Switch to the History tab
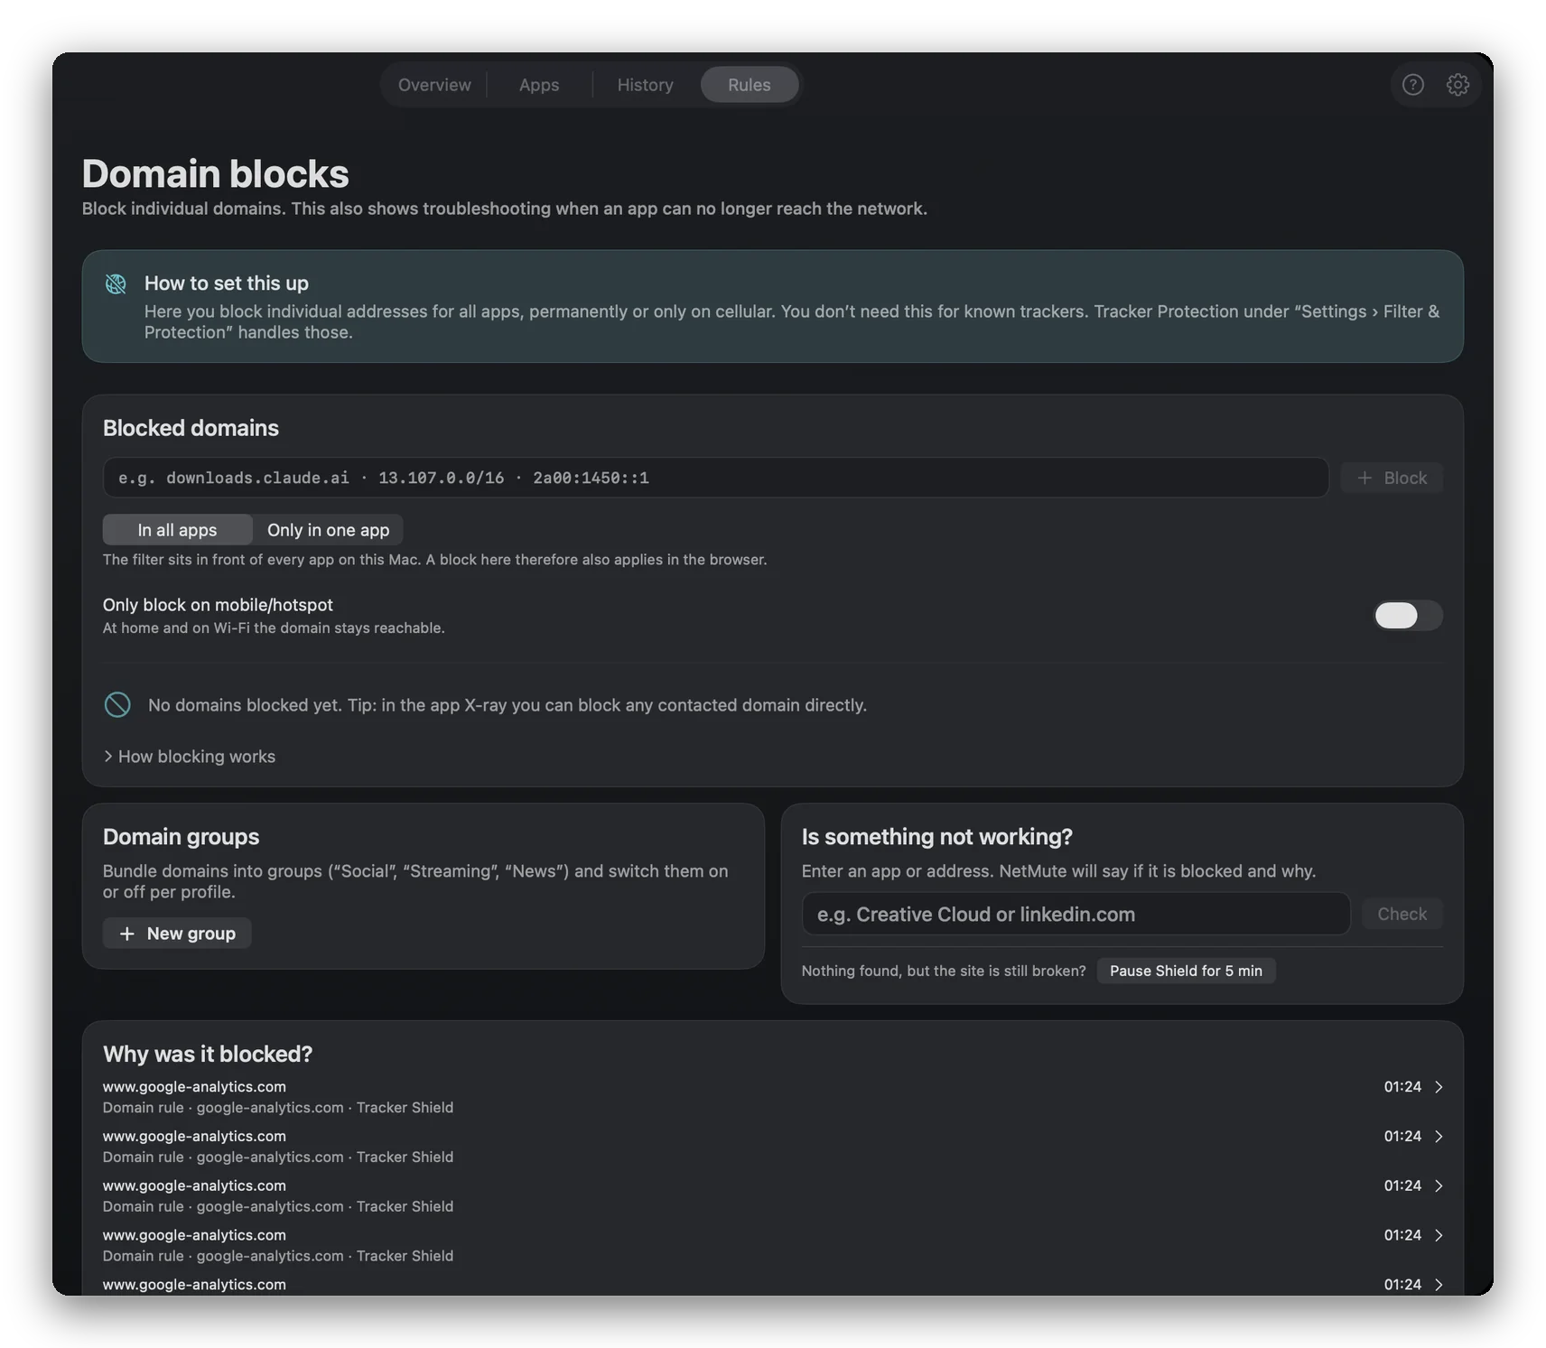 coord(645,85)
